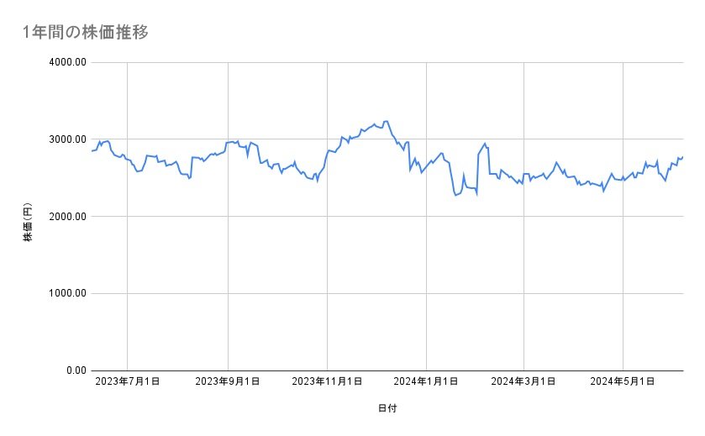Click the line's local peak near 2023年9月1日
Viewport: 705px width, 436px height.
(238, 141)
